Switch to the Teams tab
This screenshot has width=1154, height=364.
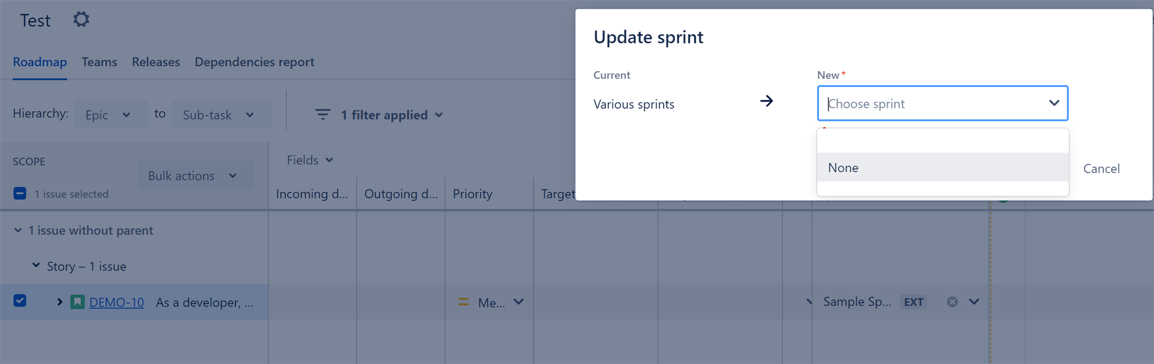[x=99, y=62]
